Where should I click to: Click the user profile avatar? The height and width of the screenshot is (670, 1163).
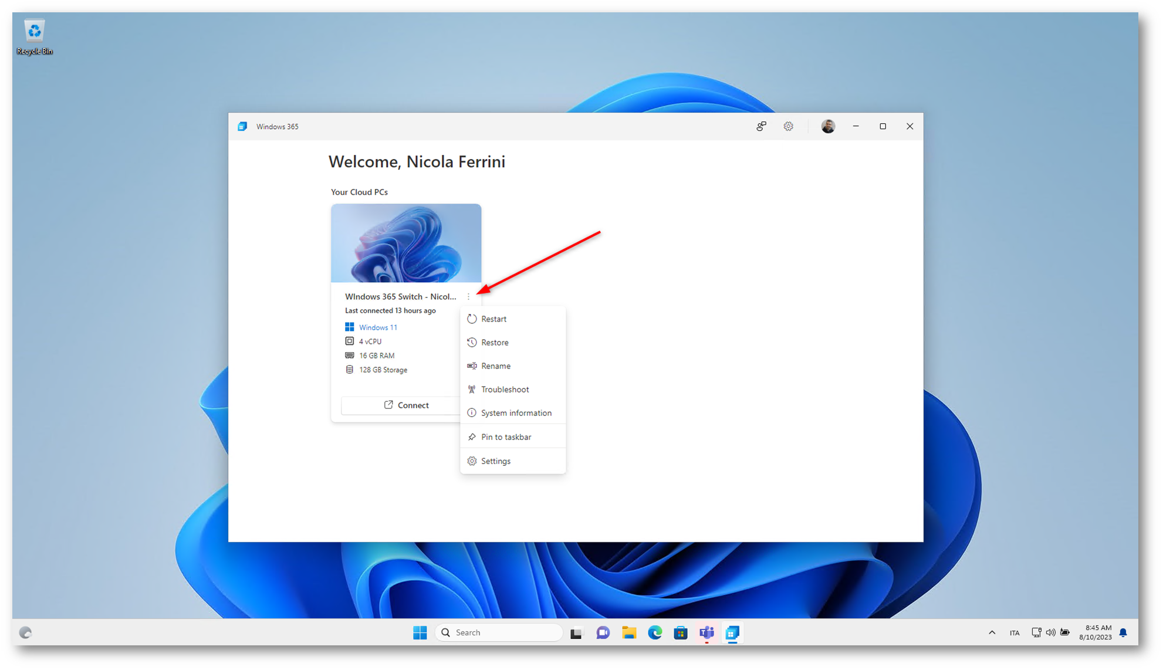tap(827, 126)
